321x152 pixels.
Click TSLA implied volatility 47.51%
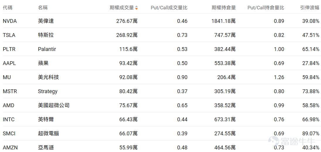[x=311, y=35]
